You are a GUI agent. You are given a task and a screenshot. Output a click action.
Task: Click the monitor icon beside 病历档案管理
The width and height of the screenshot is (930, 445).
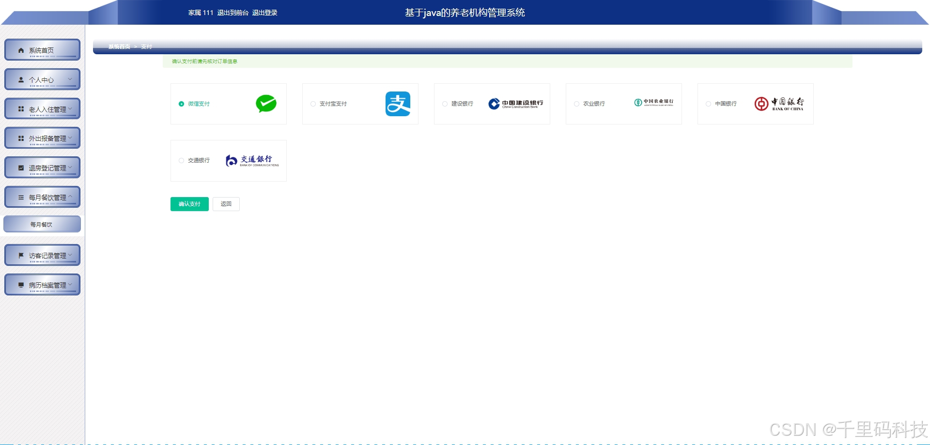click(21, 285)
